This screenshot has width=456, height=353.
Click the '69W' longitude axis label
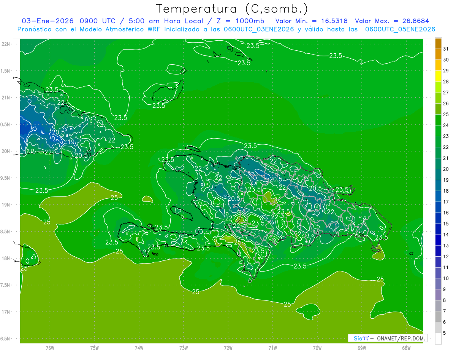coord(362,348)
